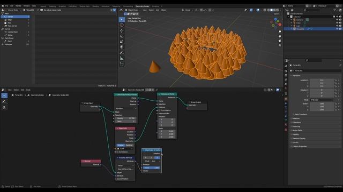Toggle spreadsheet filter button in header
Viewport: 343px width, 192px height.
tap(114, 10)
